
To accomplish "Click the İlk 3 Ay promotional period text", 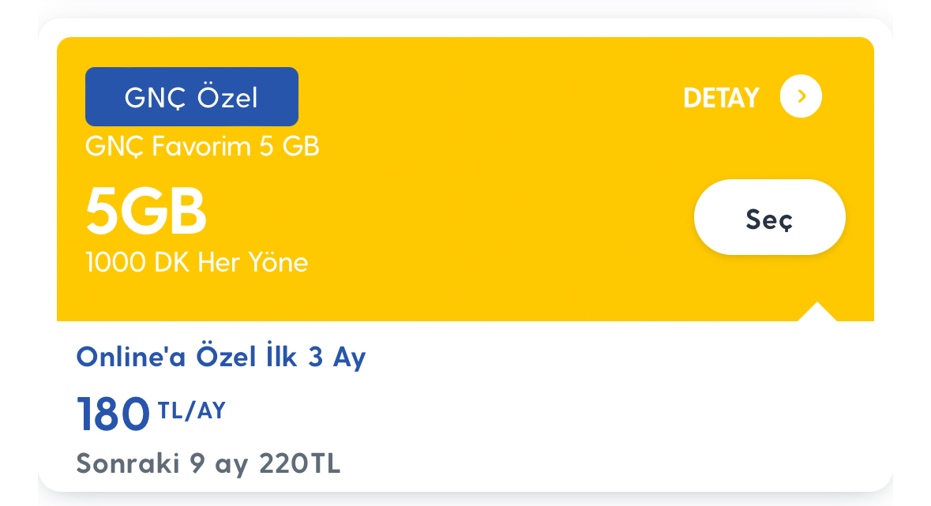I will pyautogui.click(x=316, y=356).
